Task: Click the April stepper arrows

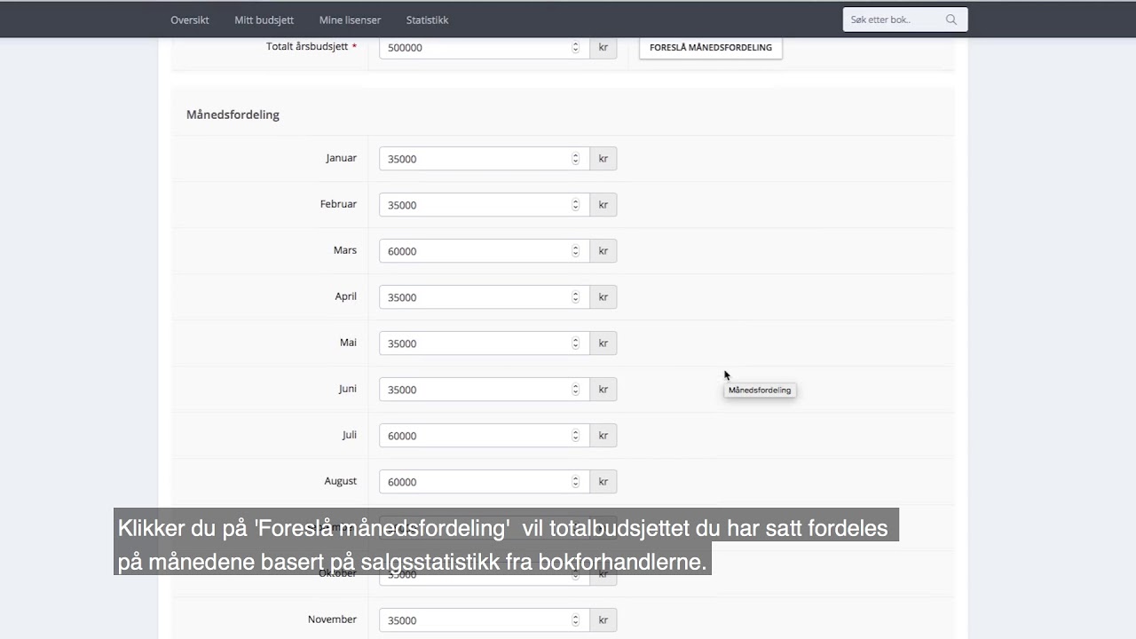Action: pos(575,297)
